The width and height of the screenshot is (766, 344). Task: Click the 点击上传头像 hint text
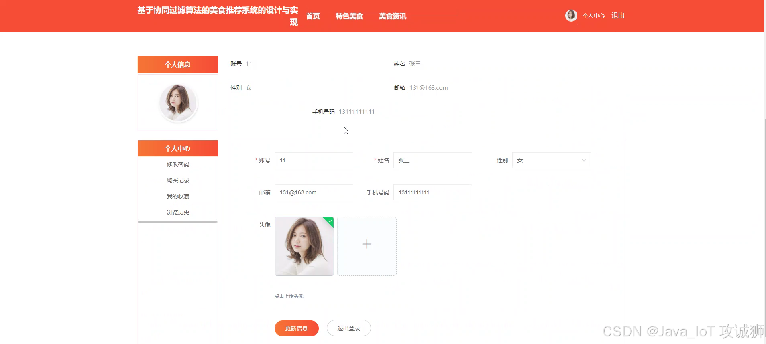289,296
